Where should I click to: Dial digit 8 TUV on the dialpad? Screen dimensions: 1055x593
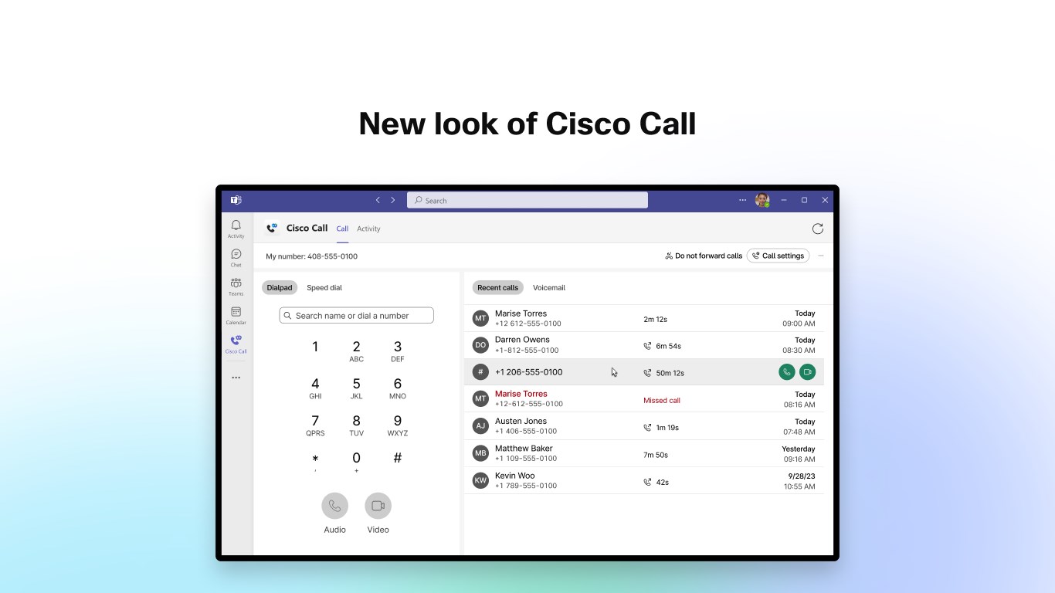(x=356, y=425)
